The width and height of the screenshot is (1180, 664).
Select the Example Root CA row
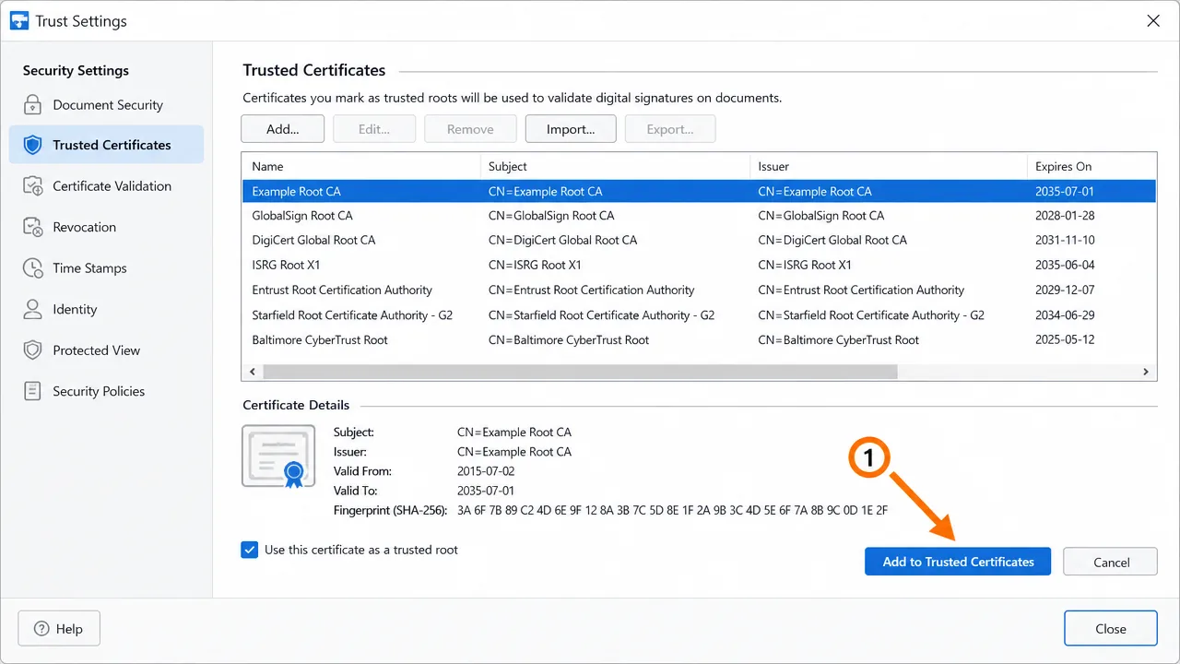tap(699, 191)
